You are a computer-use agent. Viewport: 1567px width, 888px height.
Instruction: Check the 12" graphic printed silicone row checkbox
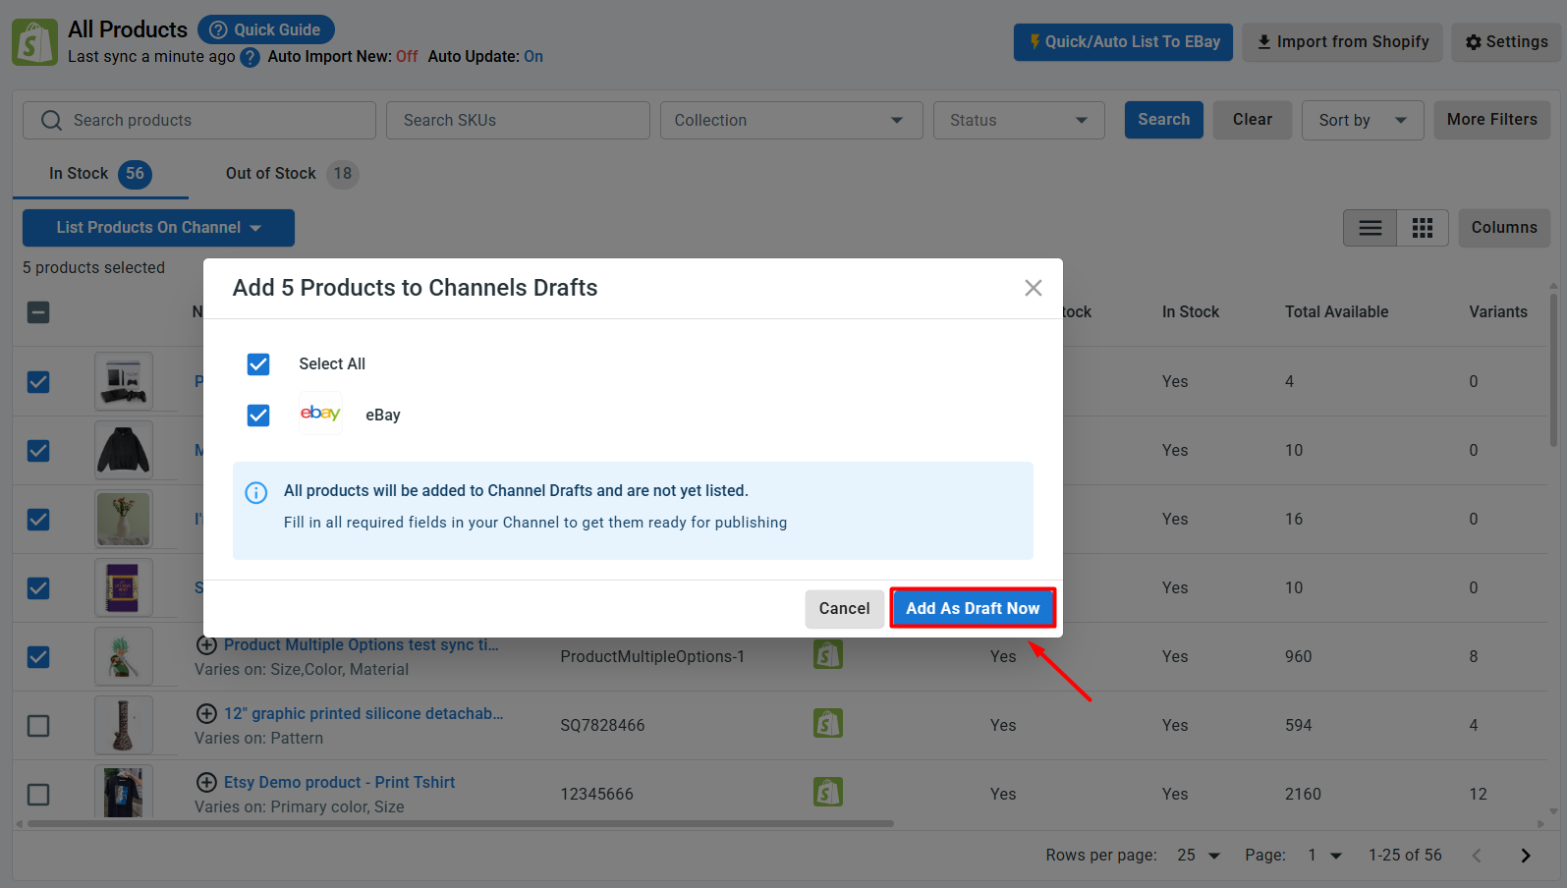(x=38, y=725)
